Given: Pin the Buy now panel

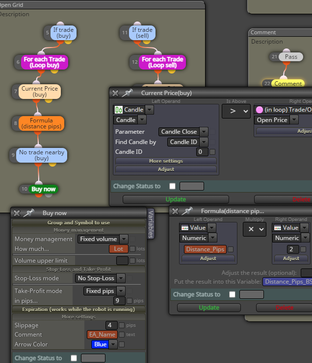Looking at the screenshot, I should click(29, 213).
